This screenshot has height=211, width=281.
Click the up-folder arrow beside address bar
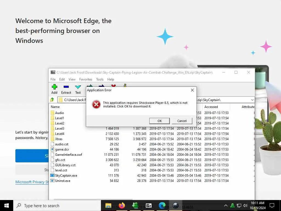(52, 100)
